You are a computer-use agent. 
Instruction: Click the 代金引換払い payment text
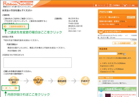pos(12,44)
